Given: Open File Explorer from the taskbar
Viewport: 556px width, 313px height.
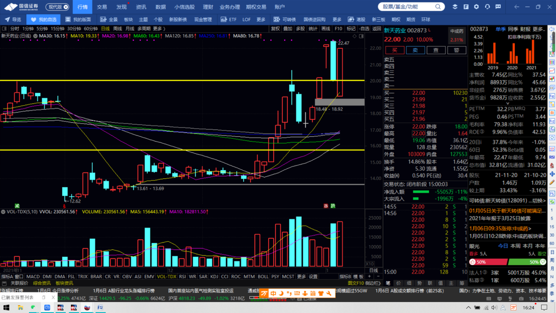Looking at the screenshot, I should 20,307.
